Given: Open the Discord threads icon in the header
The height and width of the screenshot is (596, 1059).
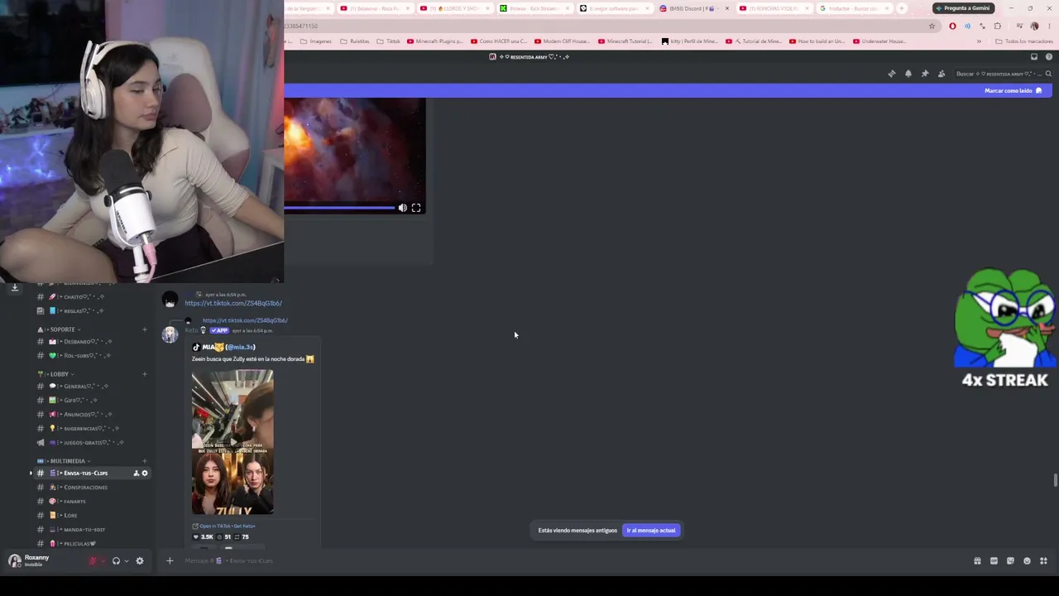Looking at the screenshot, I should [x=892, y=74].
